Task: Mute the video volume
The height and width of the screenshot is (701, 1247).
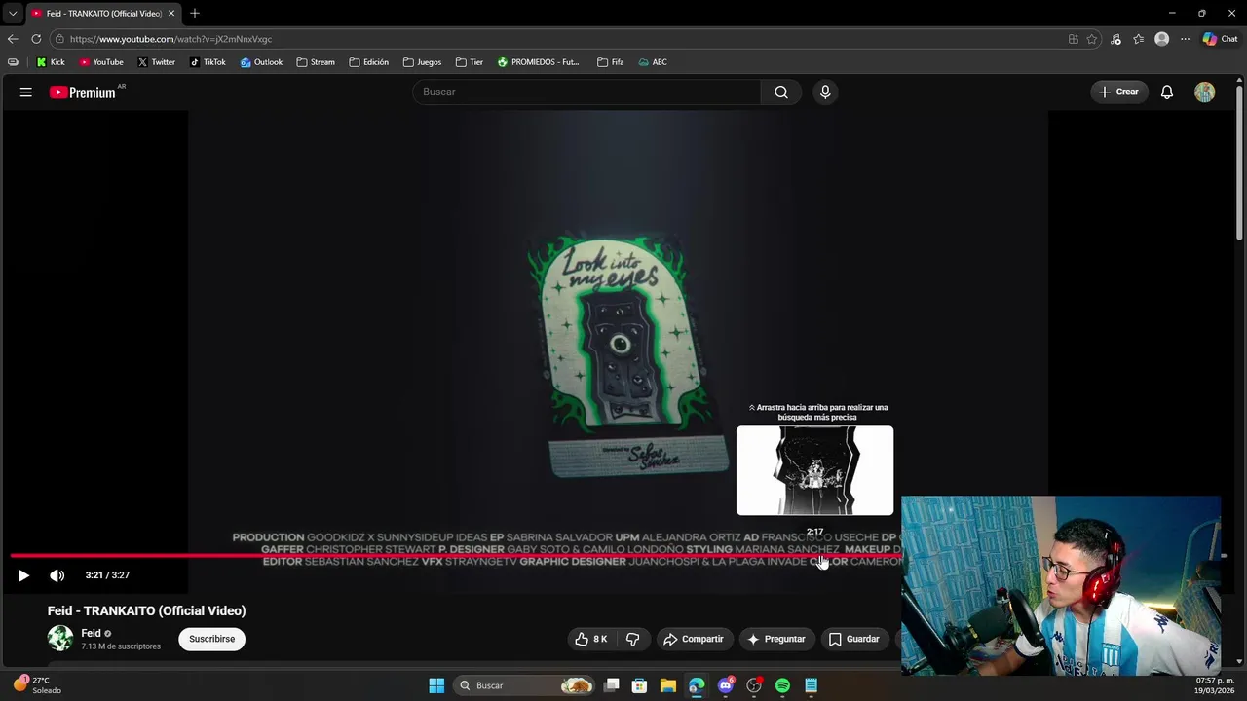Action: tap(57, 575)
